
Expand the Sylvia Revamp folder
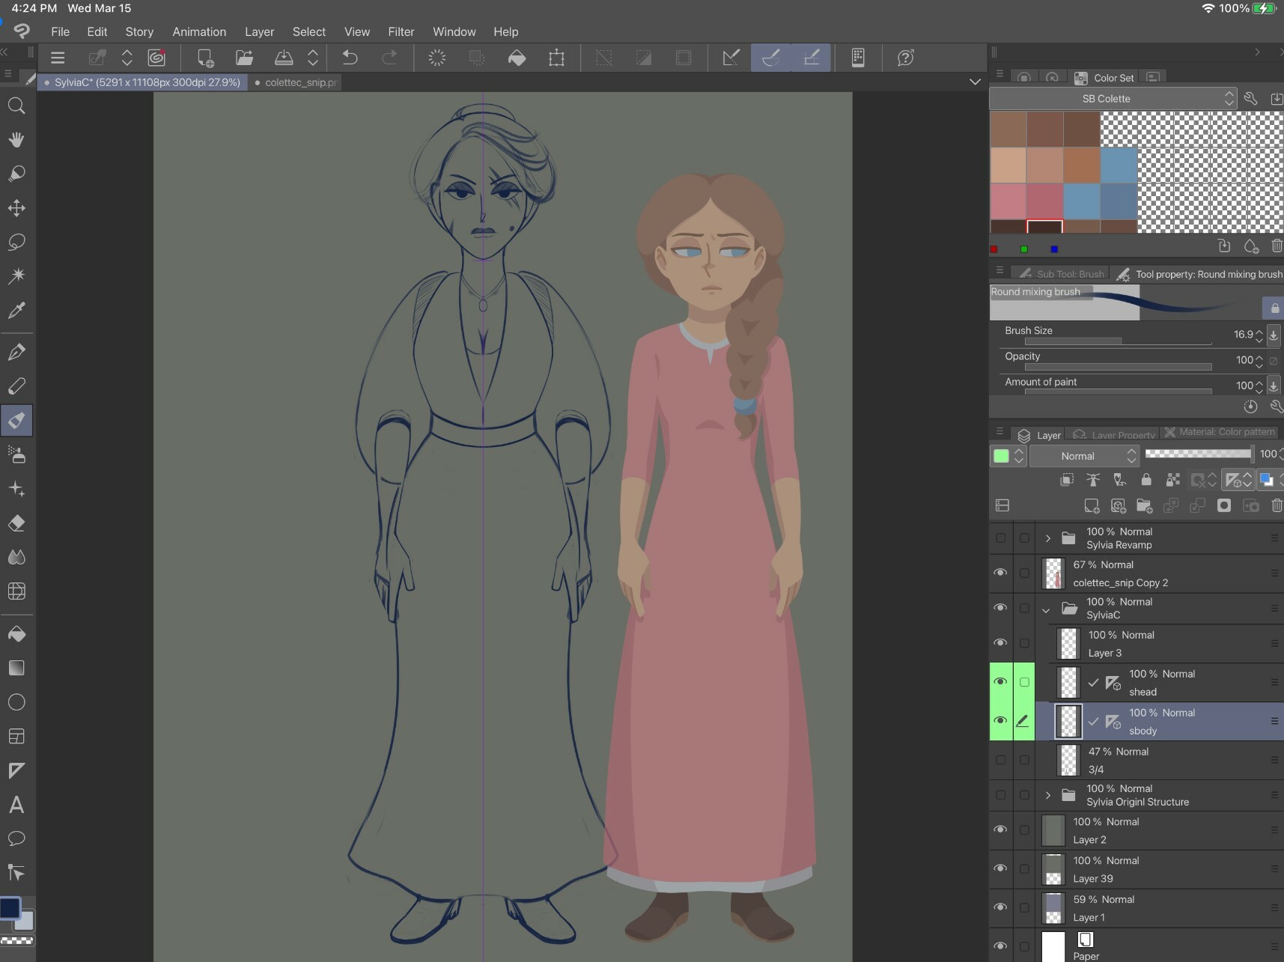(x=1048, y=538)
